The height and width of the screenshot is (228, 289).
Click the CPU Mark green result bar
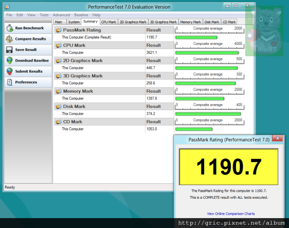207,53
